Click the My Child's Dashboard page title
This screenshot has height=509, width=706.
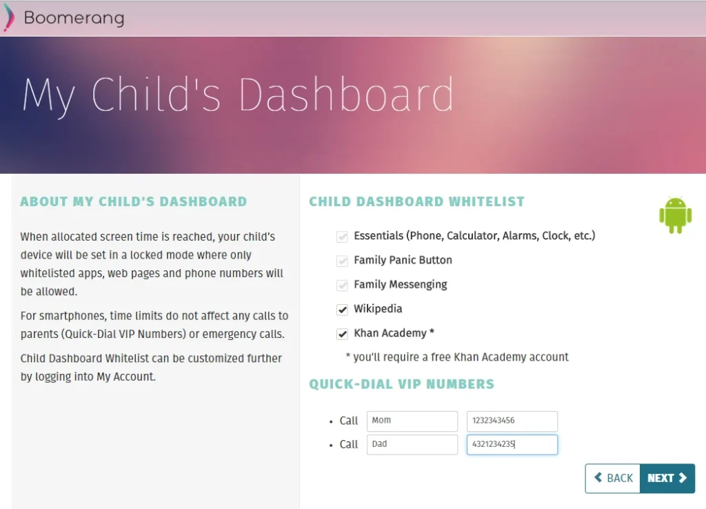point(238,94)
